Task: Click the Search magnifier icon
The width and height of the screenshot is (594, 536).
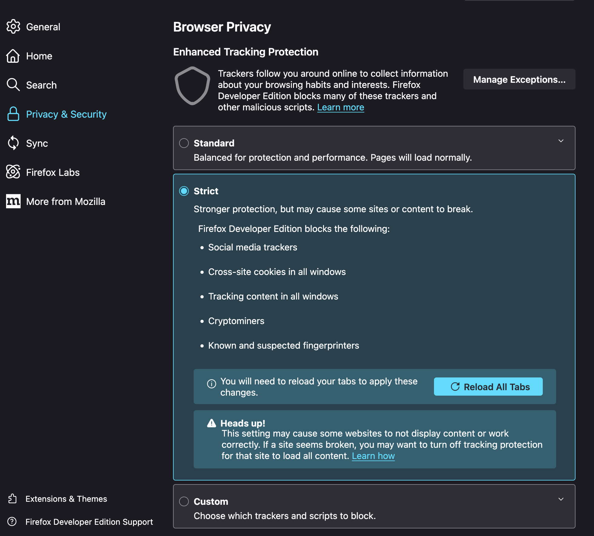Action: tap(13, 85)
